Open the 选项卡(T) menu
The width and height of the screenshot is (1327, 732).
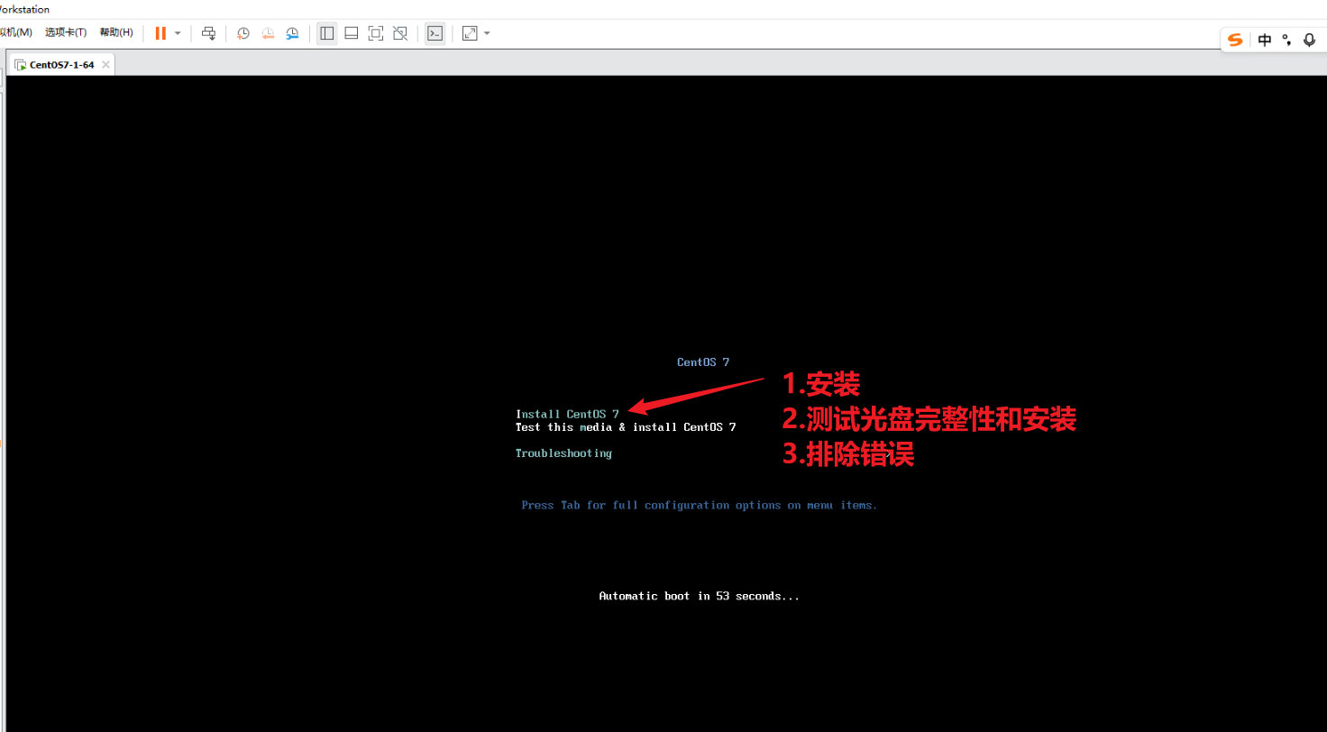66,32
